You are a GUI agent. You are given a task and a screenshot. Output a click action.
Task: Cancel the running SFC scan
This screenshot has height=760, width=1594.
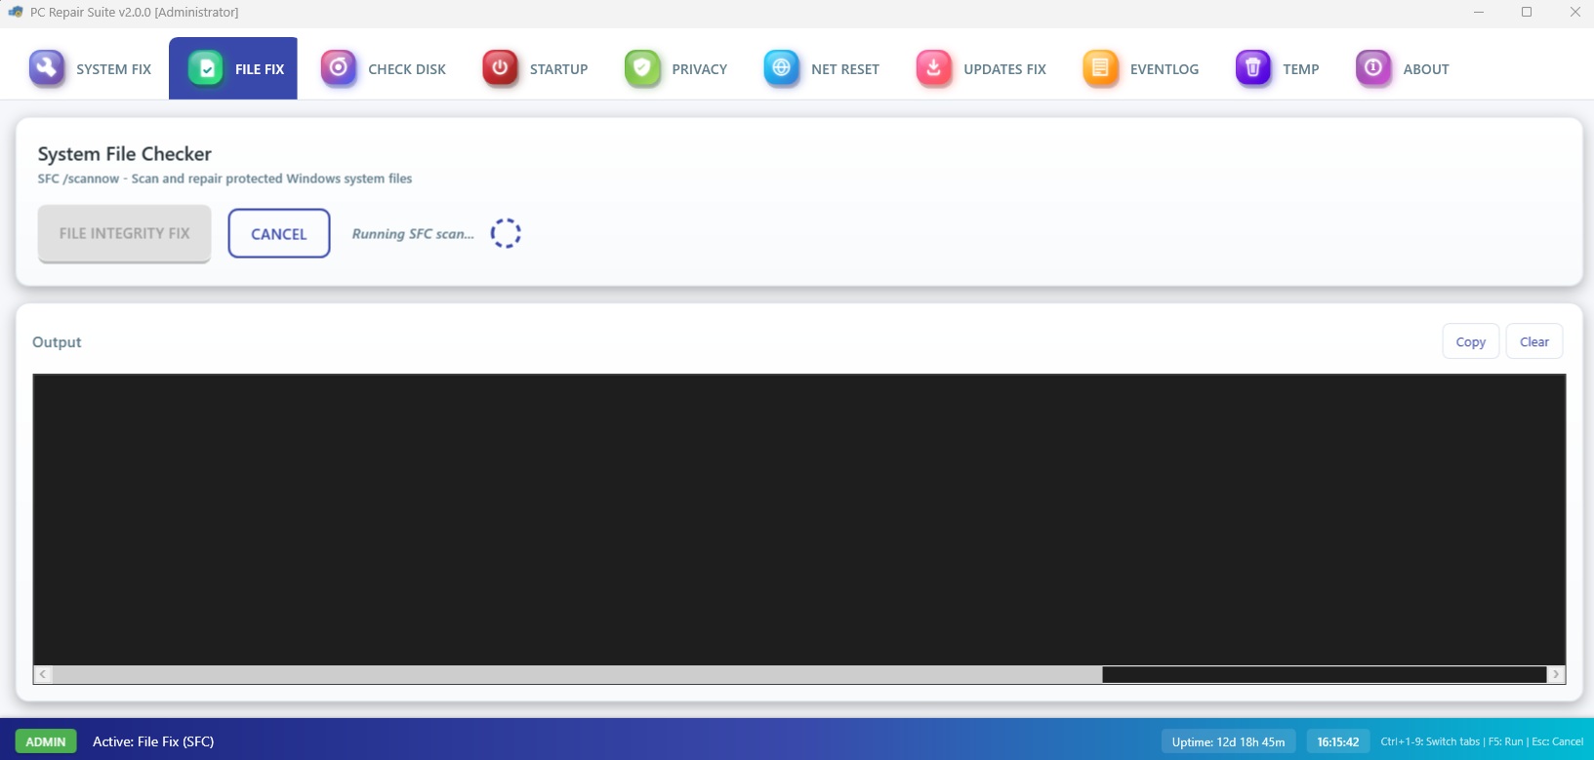[x=279, y=233]
